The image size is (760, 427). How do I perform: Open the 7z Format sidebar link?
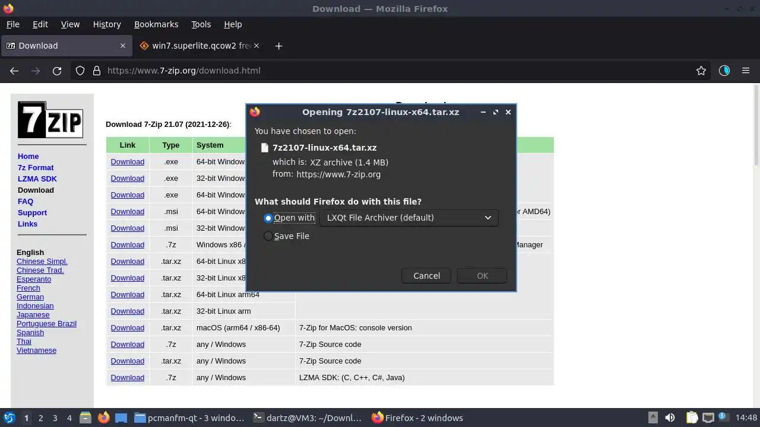[x=36, y=168]
